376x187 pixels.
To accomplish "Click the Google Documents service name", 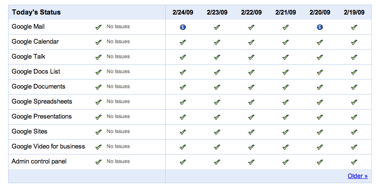I will point(39,86).
